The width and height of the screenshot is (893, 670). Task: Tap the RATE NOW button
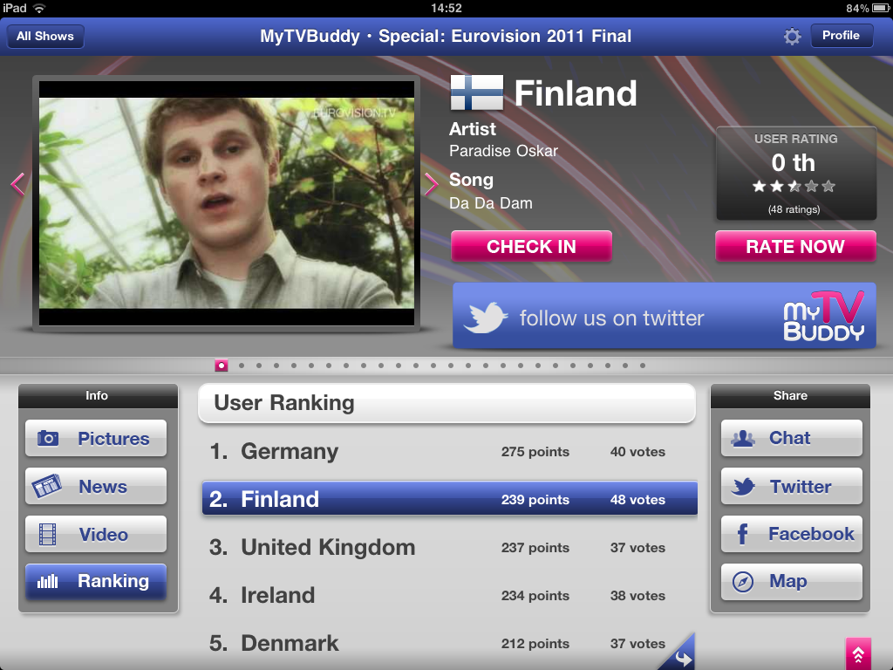pos(795,246)
